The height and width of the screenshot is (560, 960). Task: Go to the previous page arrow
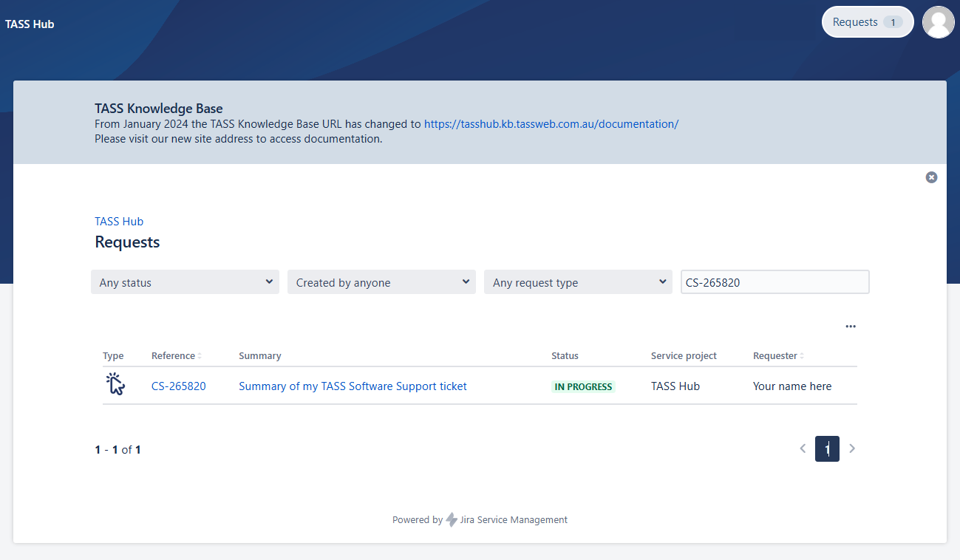pos(803,448)
